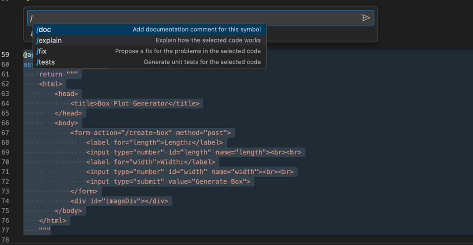Select the /doc command suggestion
This screenshot has width=473, height=245.
click(x=149, y=30)
